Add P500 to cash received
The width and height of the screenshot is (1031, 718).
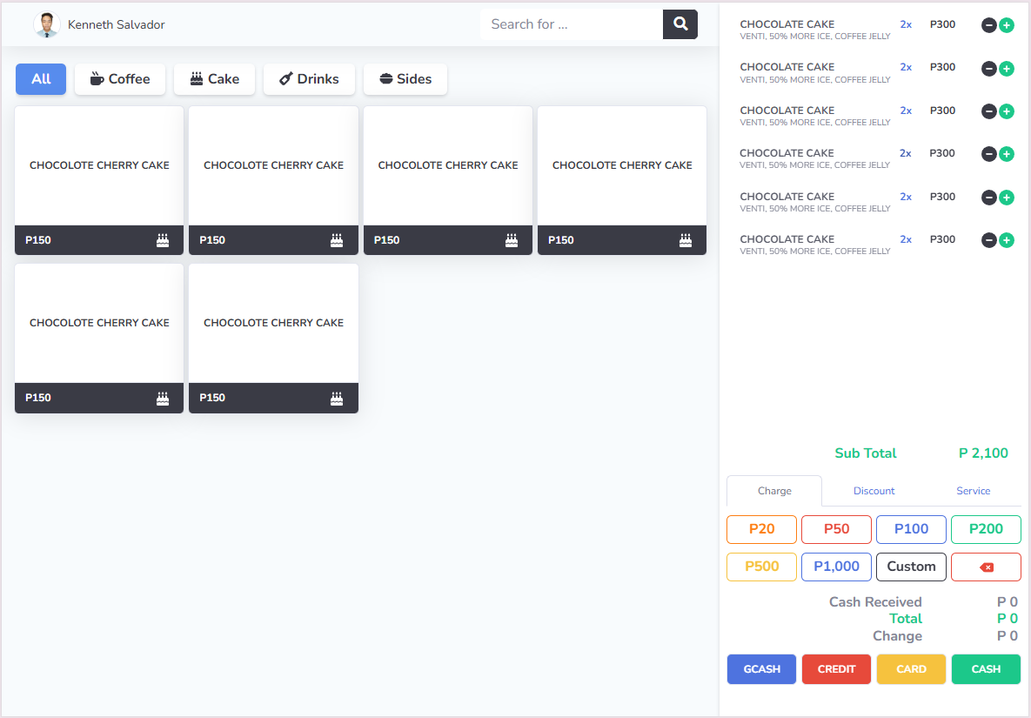pyautogui.click(x=761, y=567)
